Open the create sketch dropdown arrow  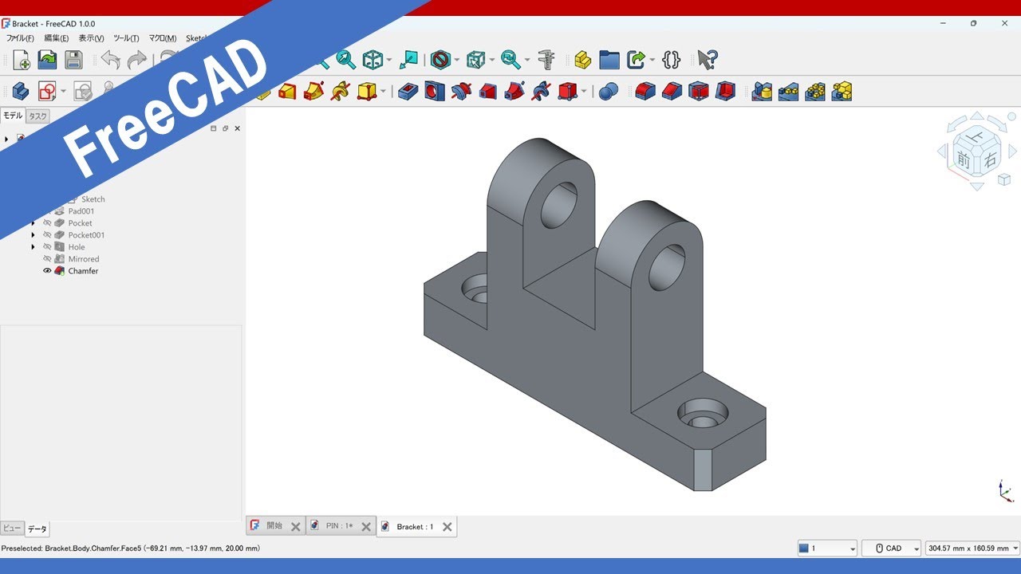pos(63,92)
